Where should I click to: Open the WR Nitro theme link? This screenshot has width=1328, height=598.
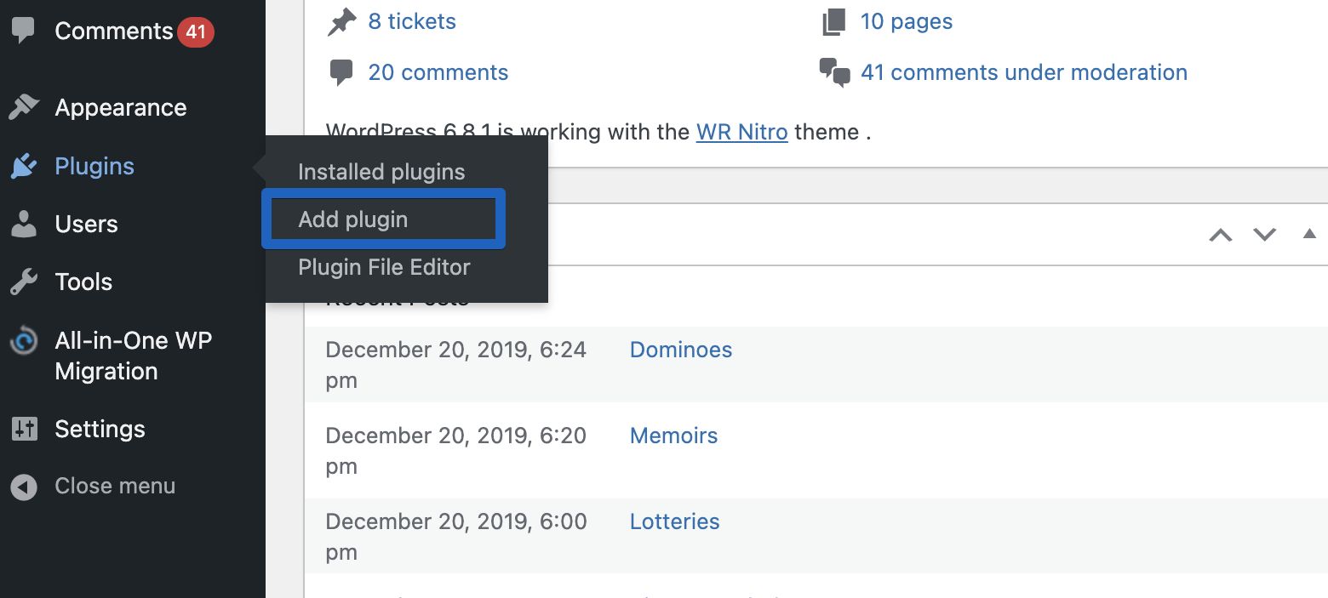pyautogui.click(x=741, y=133)
